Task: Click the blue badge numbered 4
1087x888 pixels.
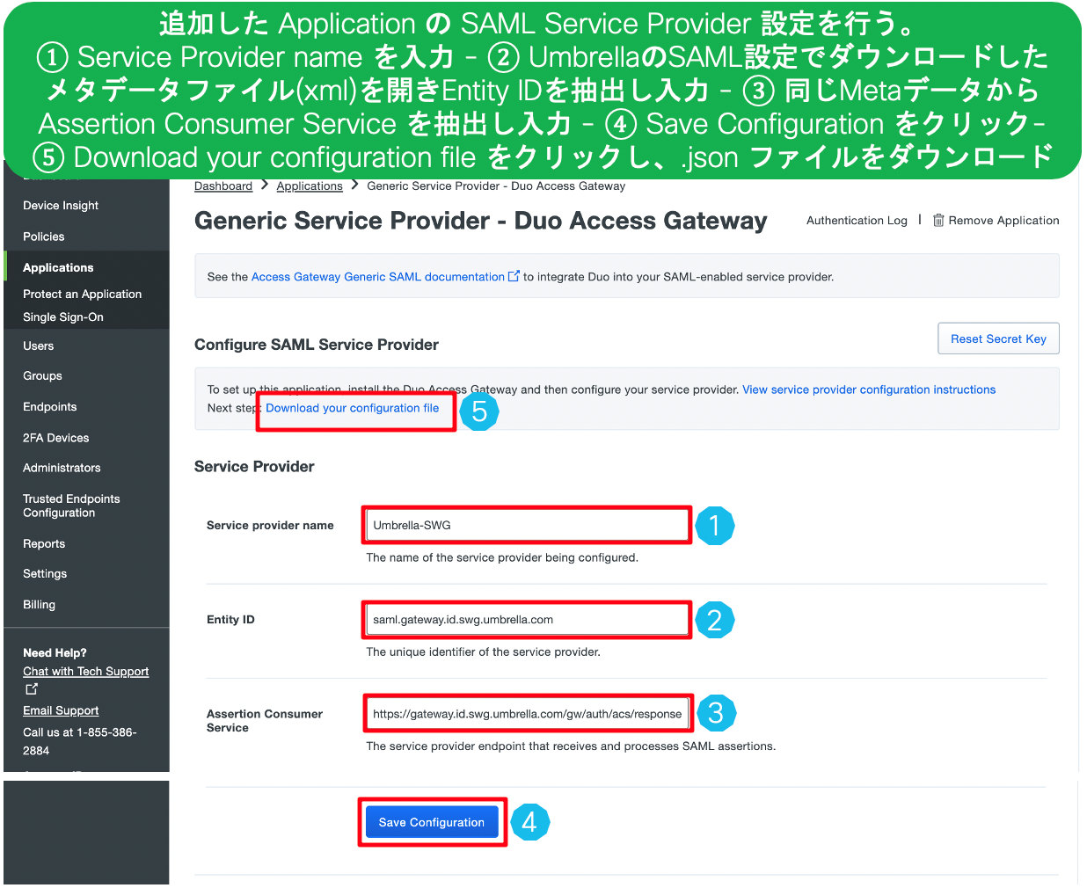Action: coord(530,821)
